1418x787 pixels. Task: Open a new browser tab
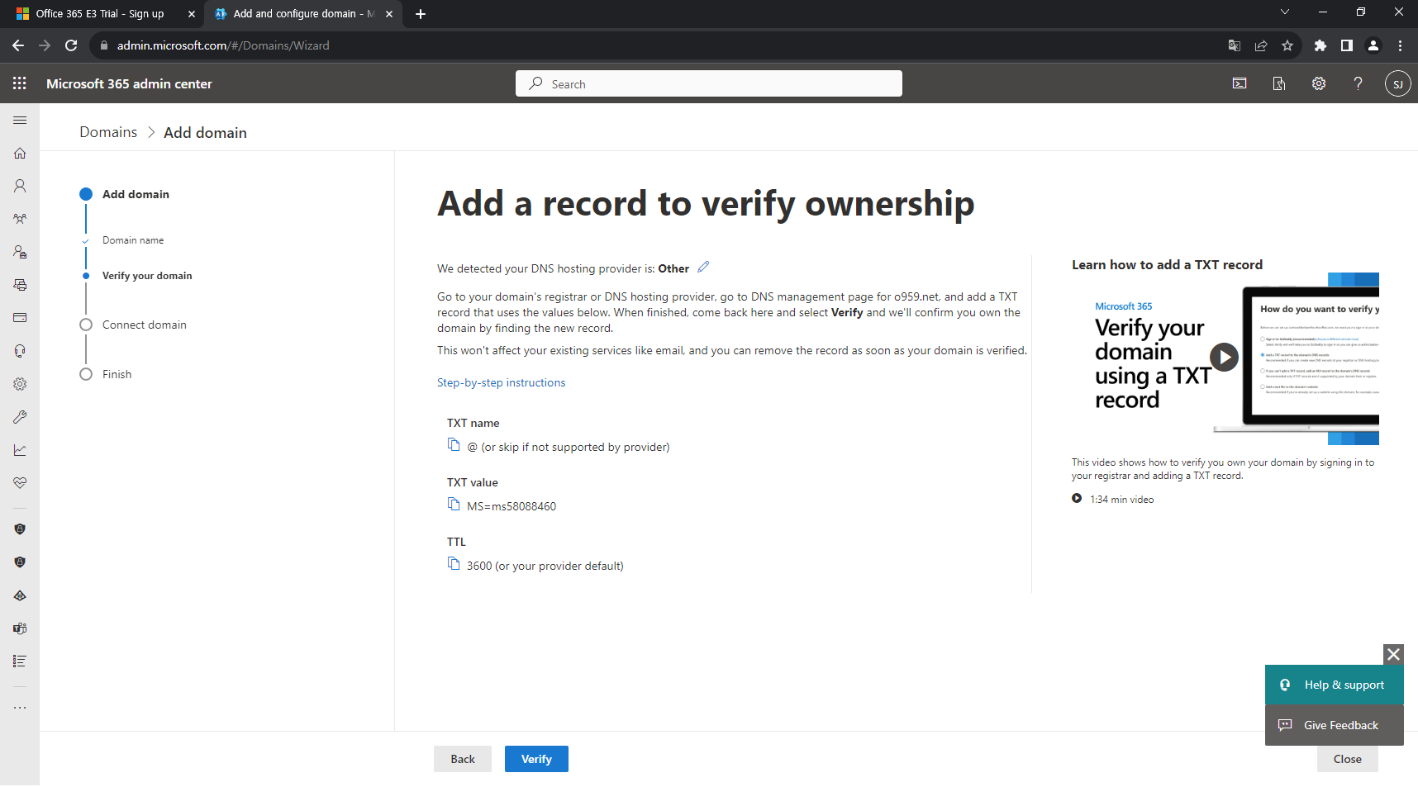pos(421,14)
